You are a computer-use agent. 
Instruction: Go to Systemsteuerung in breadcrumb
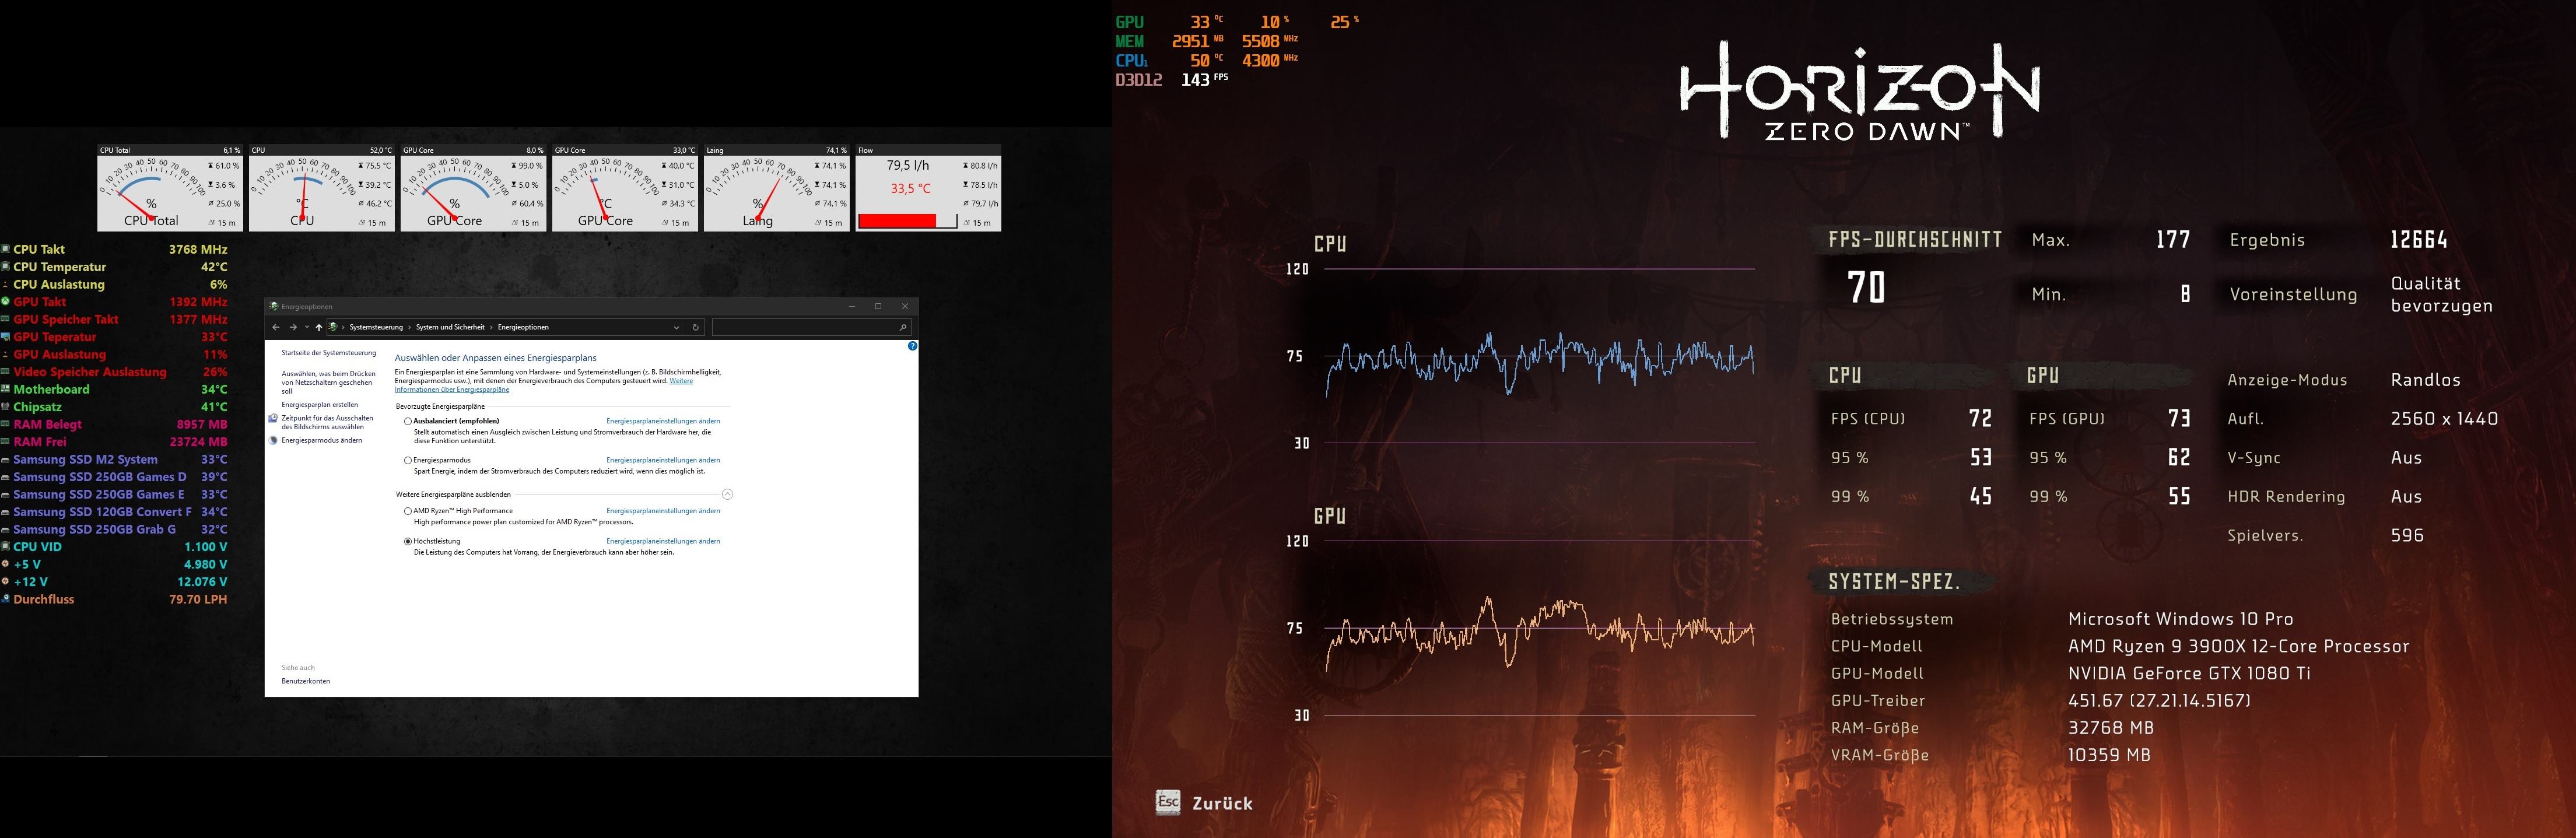pos(376,327)
